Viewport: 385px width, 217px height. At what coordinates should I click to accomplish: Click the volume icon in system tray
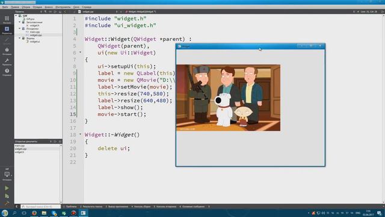[x=323, y=213]
